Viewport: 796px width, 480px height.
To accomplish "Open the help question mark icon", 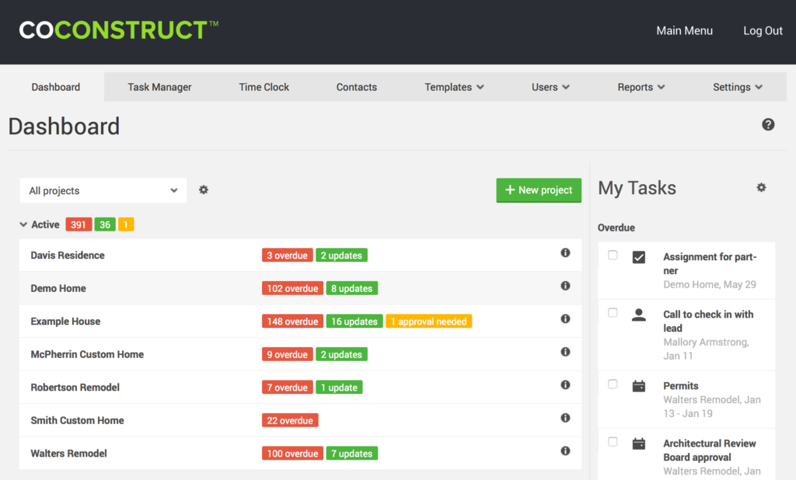I will 768,124.
